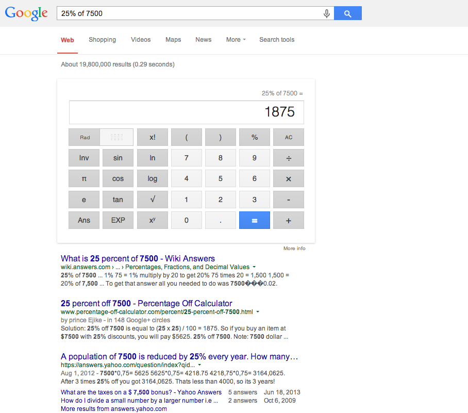Open the Percentage Off Calculator result
468x413 pixels.
coord(146,303)
